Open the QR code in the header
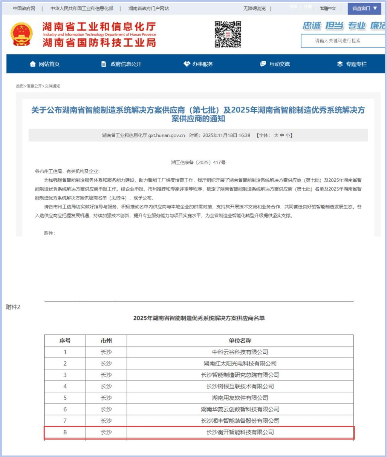The height and width of the screenshot is (457, 387). pyautogui.click(x=227, y=35)
